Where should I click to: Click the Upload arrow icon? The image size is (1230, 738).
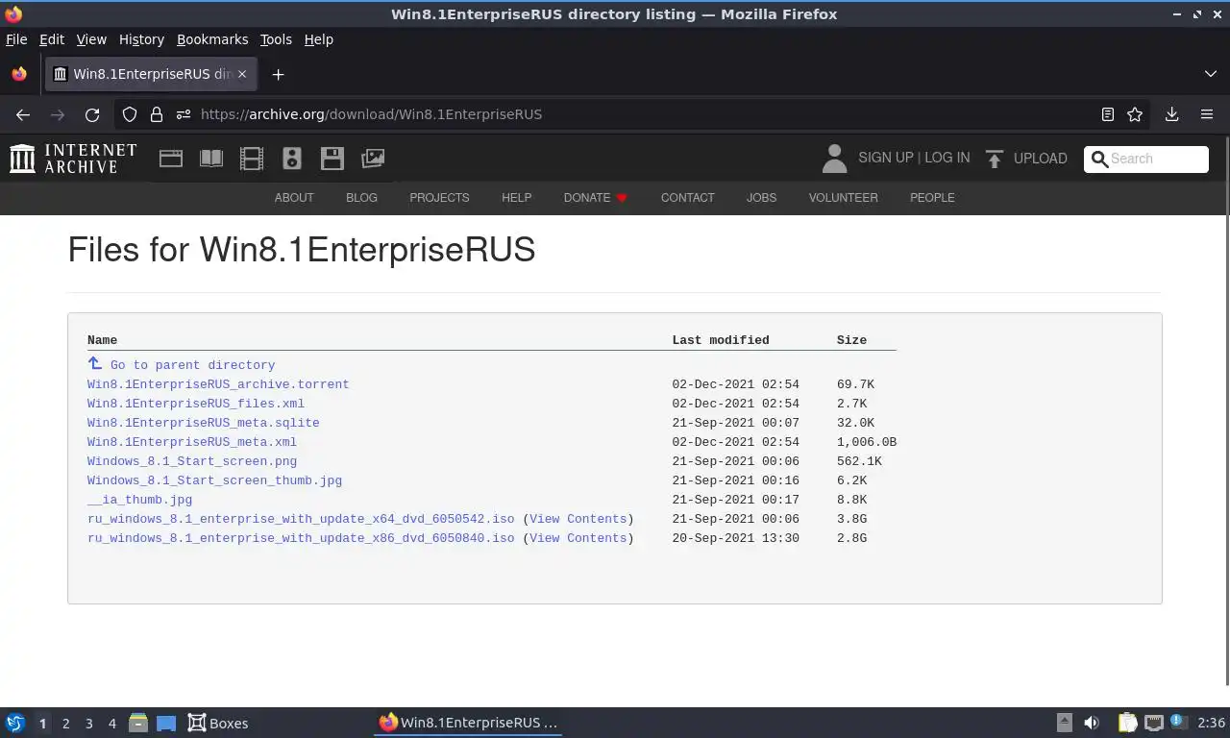click(x=995, y=159)
